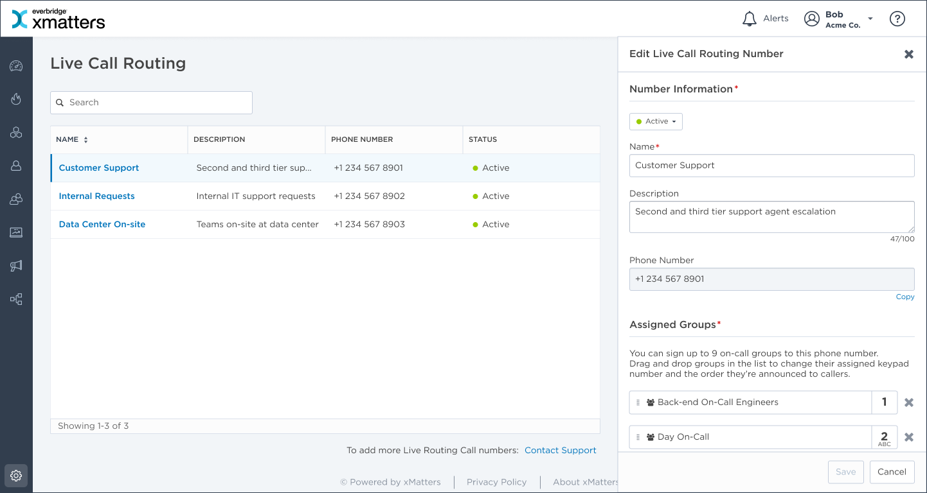Viewport: 927px width, 493px height.
Task: Edit the Description text area
Action: pos(771,217)
